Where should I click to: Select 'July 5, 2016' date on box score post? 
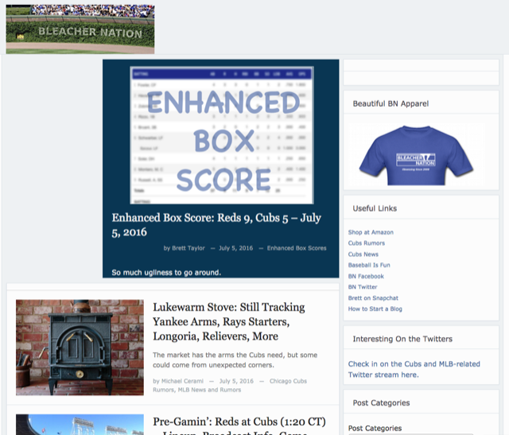pyautogui.click(x=235, y=248)
